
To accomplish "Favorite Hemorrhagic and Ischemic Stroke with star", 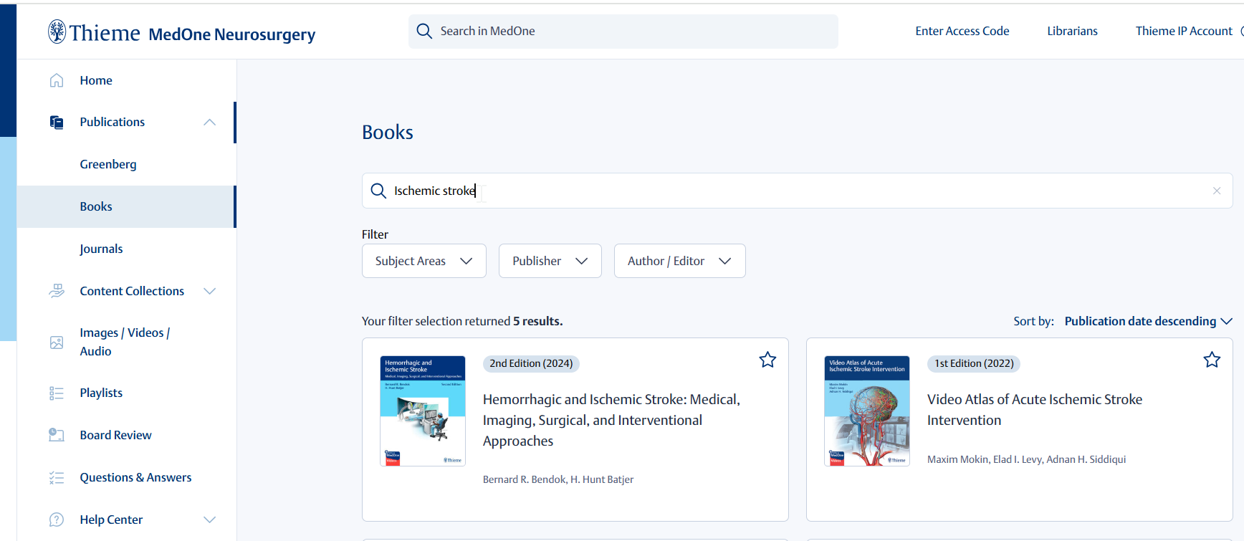I will [767, 360].
